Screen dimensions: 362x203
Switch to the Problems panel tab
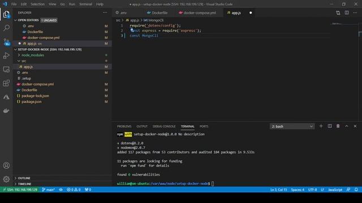tap(124, 126)
